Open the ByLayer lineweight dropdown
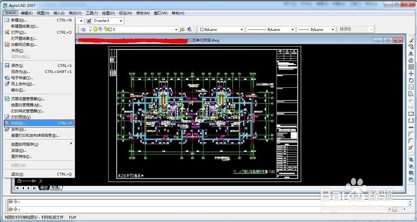 [x=333, y=30]
